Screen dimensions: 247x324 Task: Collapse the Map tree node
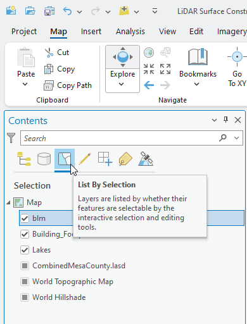[x=8, y=202]
